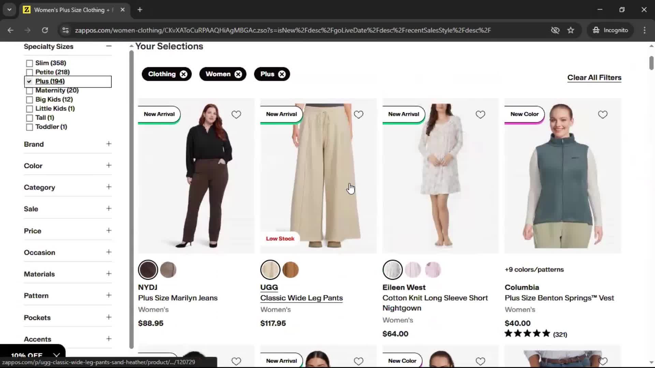
Task: Remove the Clothing filter chip
Action: pyautogui.click(x=184, y=74)
